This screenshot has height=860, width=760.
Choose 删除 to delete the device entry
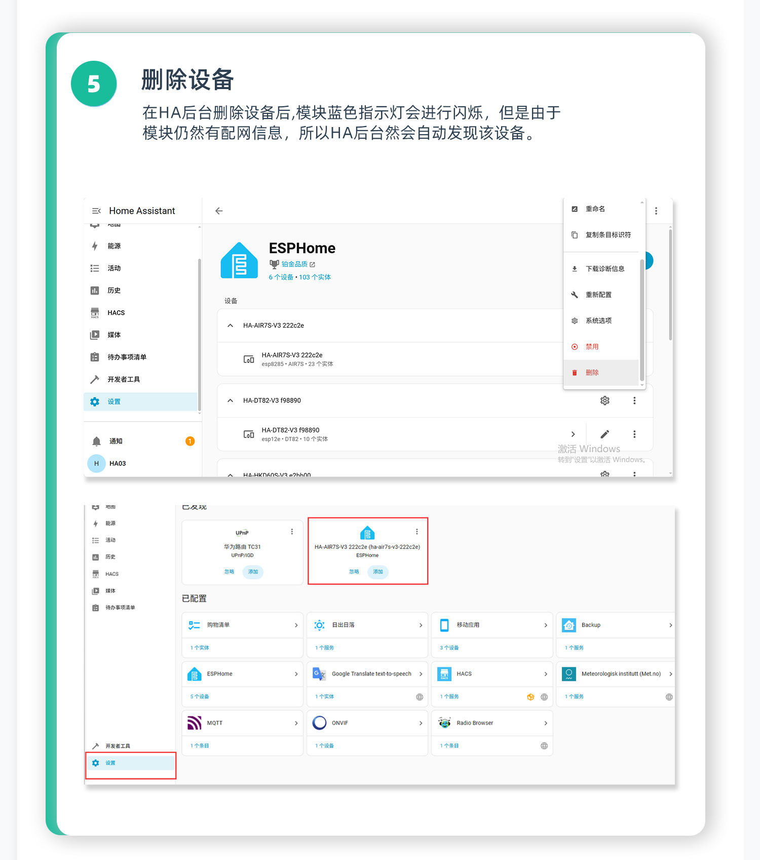[601, 373]
